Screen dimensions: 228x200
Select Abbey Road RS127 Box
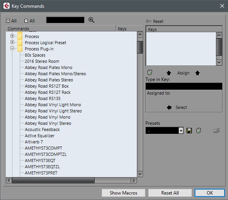[47, 86]
